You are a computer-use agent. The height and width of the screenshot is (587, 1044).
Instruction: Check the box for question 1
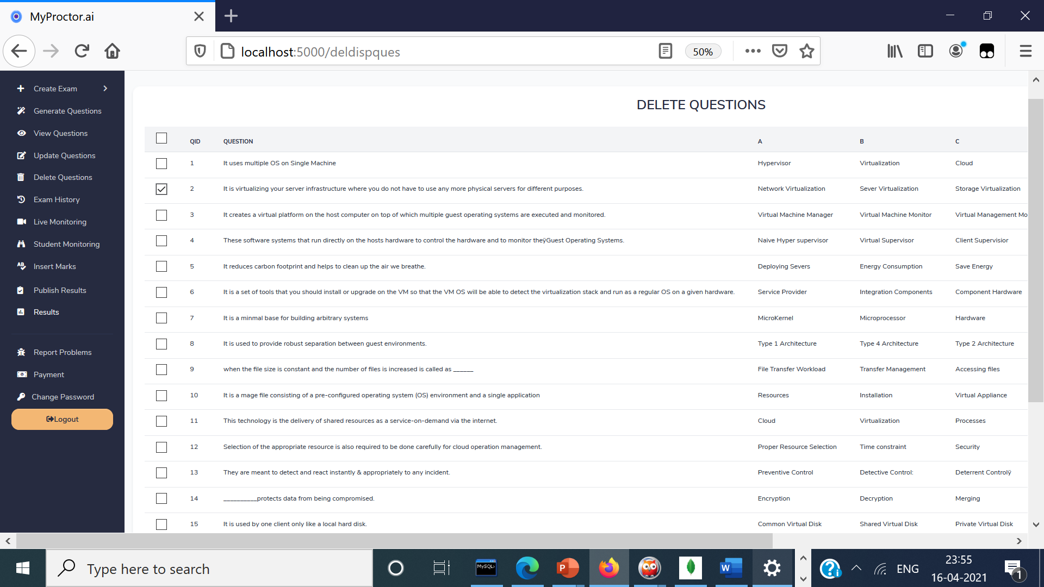161,164
